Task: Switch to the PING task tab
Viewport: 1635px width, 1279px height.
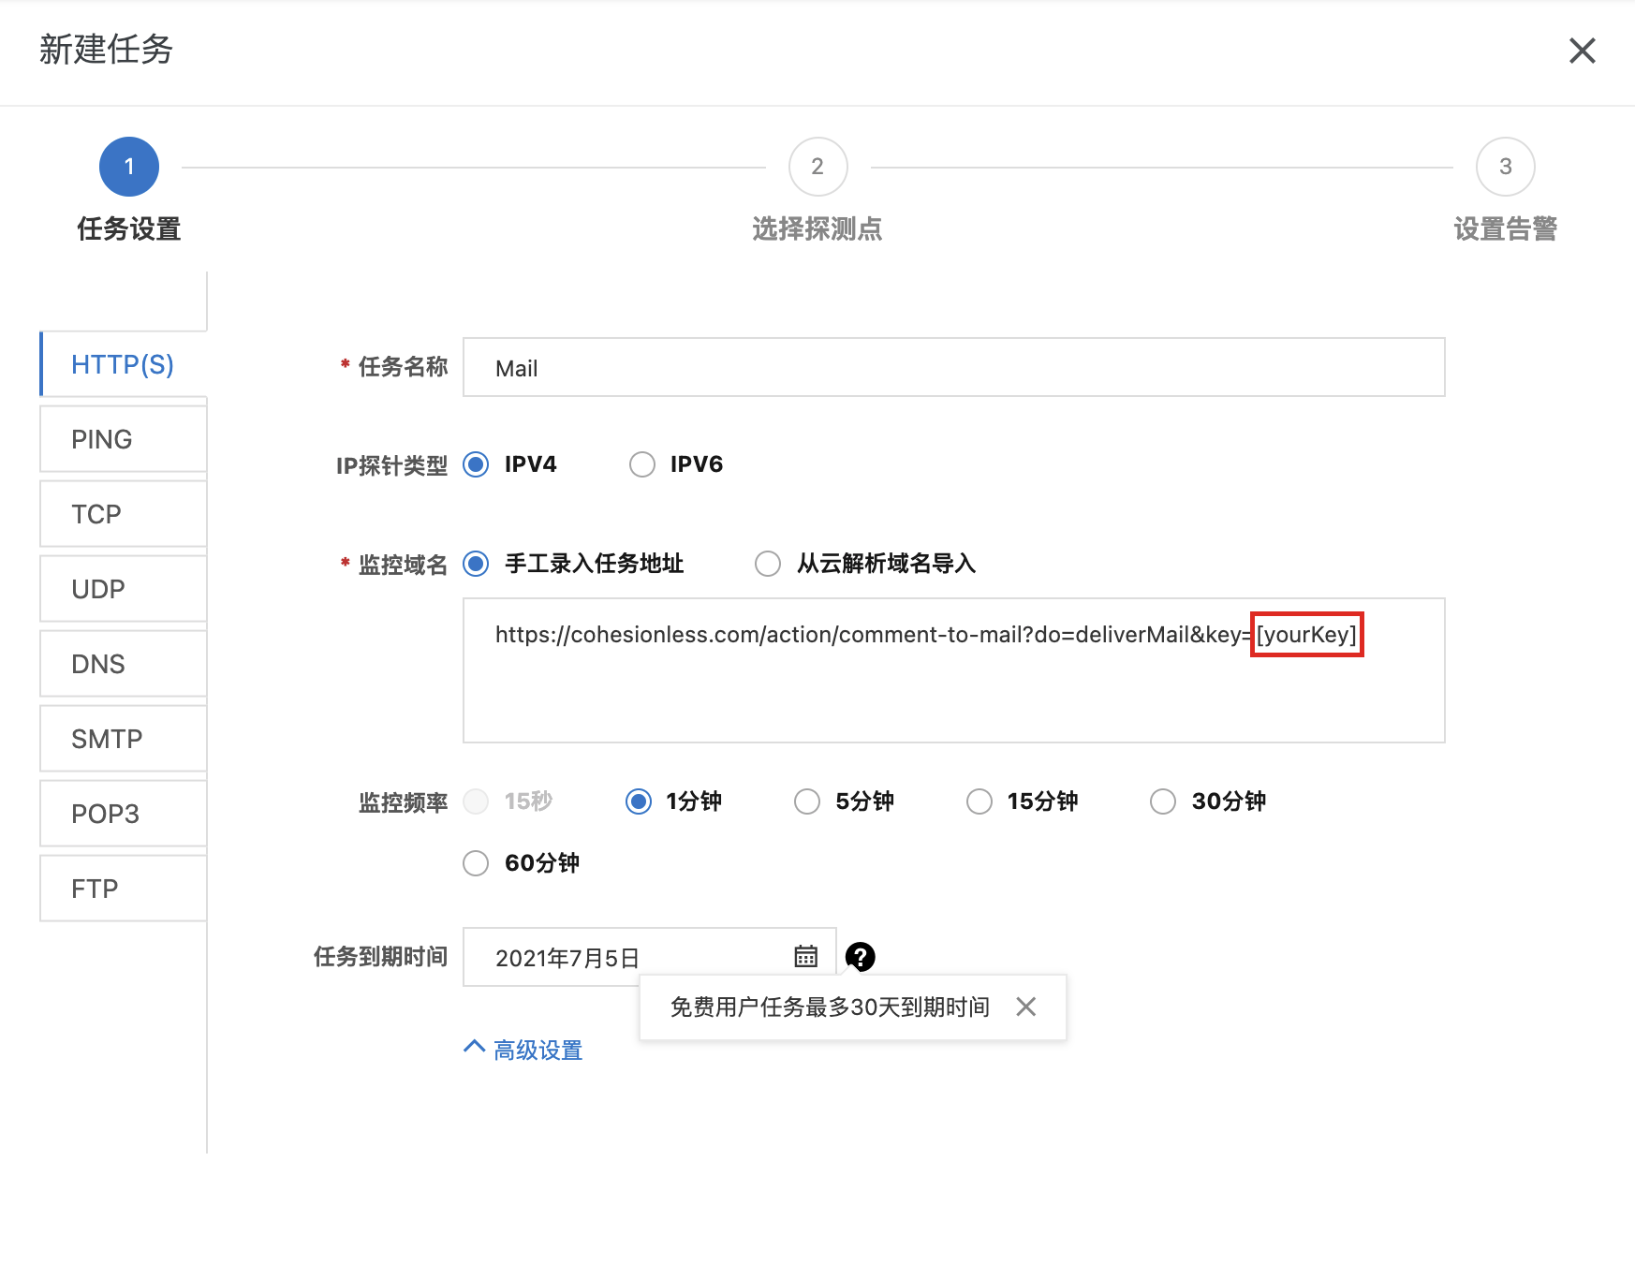Action: coord(123,439)
